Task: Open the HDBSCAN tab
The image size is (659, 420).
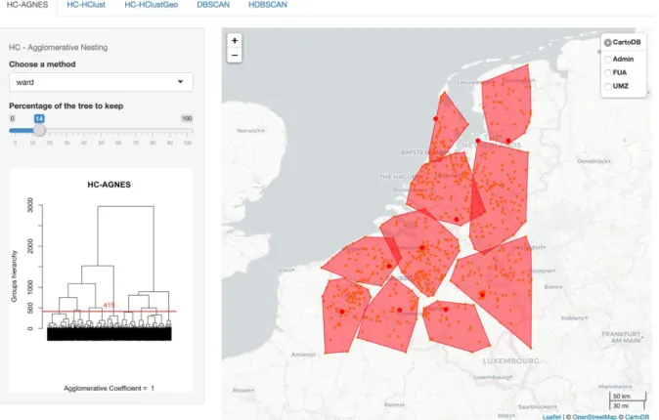Action: pos(268,5)
